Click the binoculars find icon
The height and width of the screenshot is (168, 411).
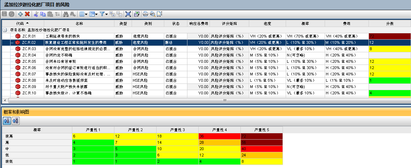(x=66, y=14)
